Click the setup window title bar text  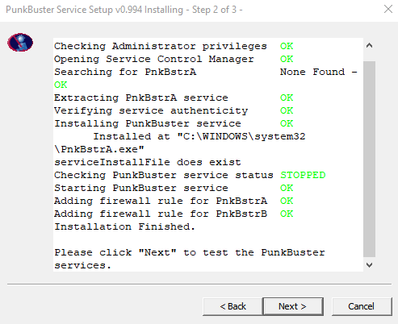pyautogui.click(x=124, y=10)
